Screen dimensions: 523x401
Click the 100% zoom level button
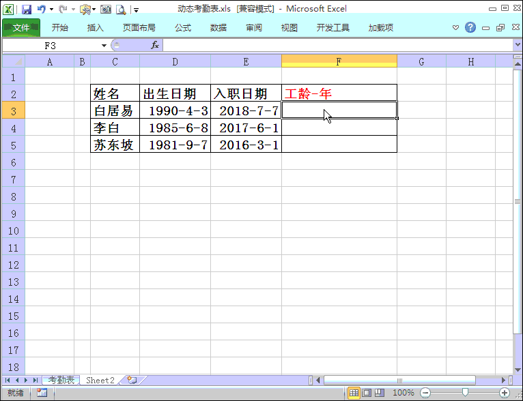coord(404,393)
